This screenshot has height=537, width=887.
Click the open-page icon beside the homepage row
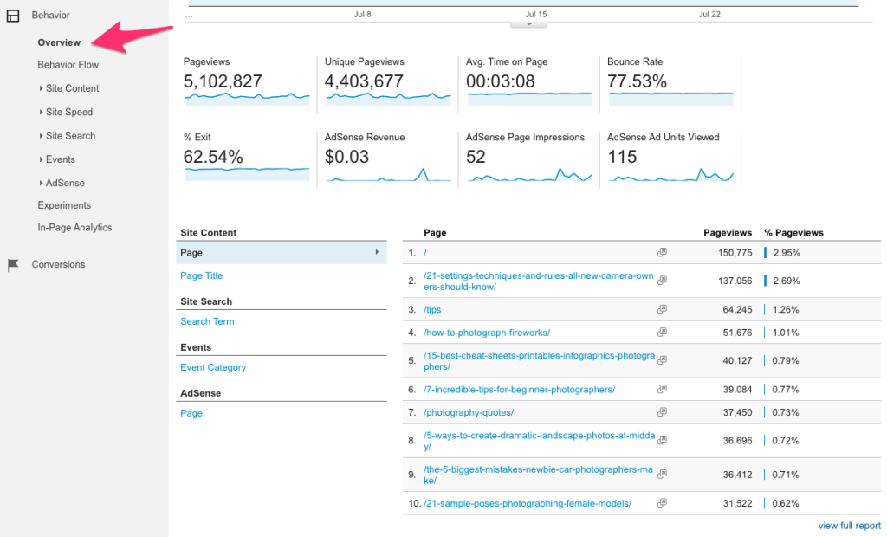point(662,251)
